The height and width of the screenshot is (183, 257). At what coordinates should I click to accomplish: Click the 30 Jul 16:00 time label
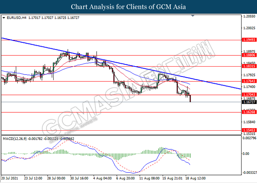[x=79, y=178]
